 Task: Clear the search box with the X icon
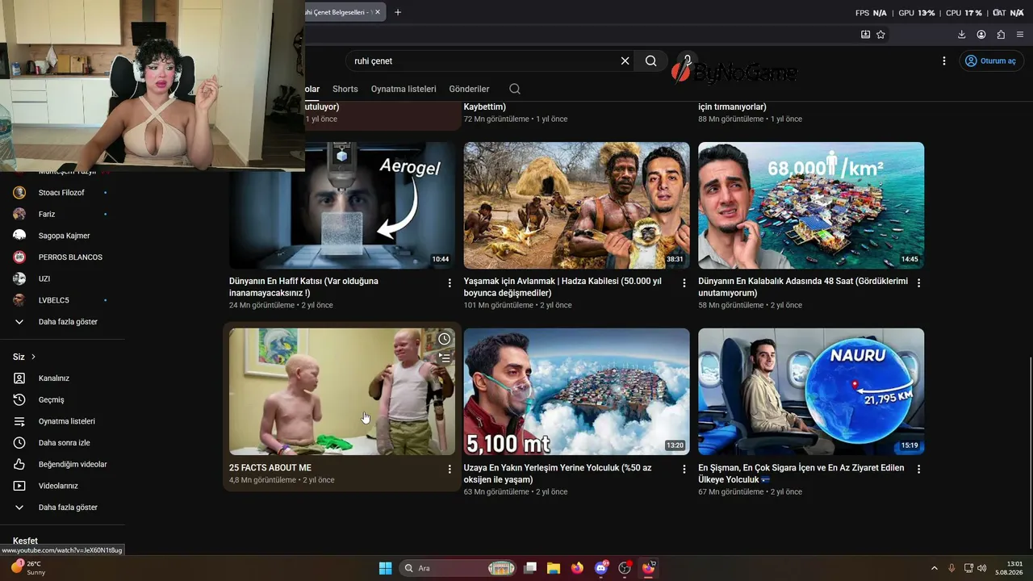(x=625, y=61)
